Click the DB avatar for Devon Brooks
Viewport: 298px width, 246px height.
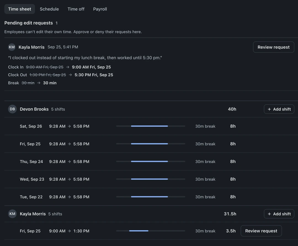12,109
